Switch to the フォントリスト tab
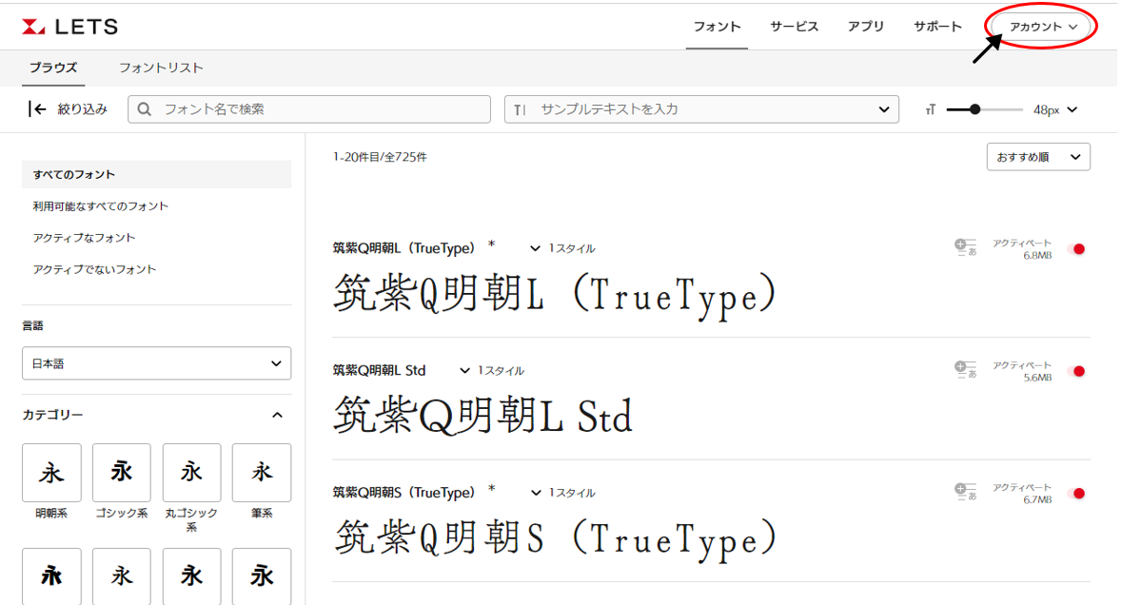Viewport: 1122px width, 605px height. point(161,68)
